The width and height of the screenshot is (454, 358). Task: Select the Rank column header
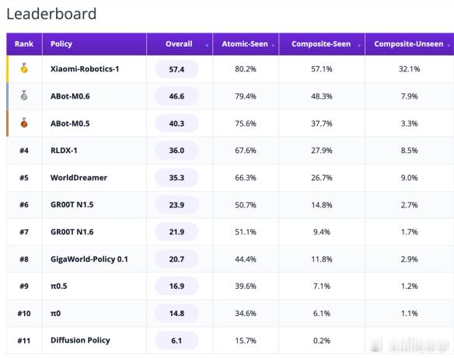[x=24, y=44]
